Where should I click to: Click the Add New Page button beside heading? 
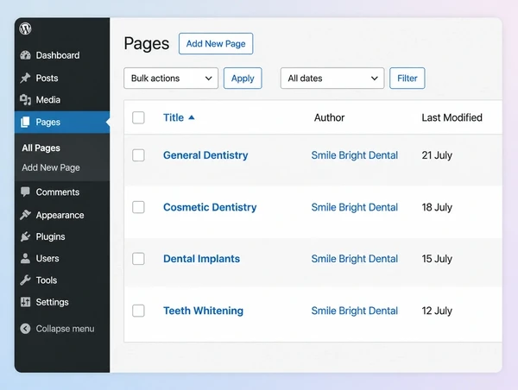pos(216,44)
